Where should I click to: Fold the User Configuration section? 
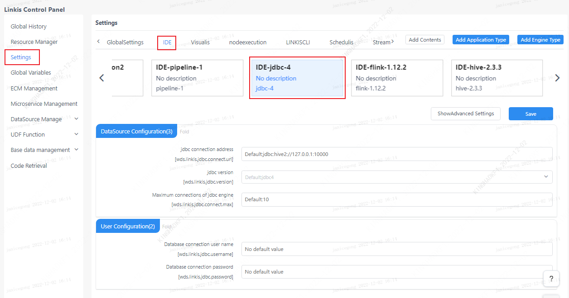click(x=167, y=227)
